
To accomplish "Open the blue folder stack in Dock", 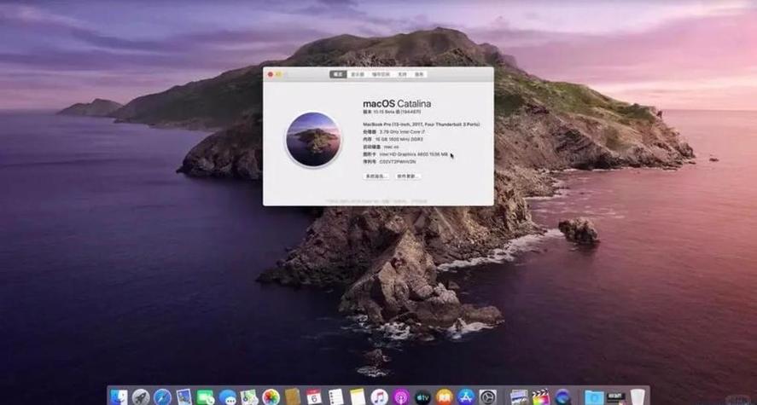I will coord(594,397).
